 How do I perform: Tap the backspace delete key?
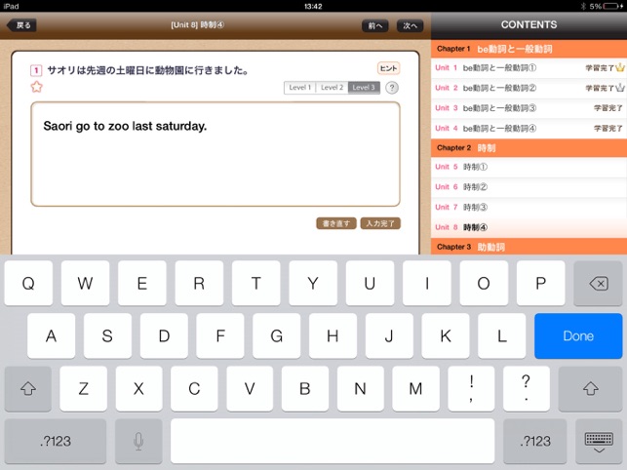[x=598, y=283]
